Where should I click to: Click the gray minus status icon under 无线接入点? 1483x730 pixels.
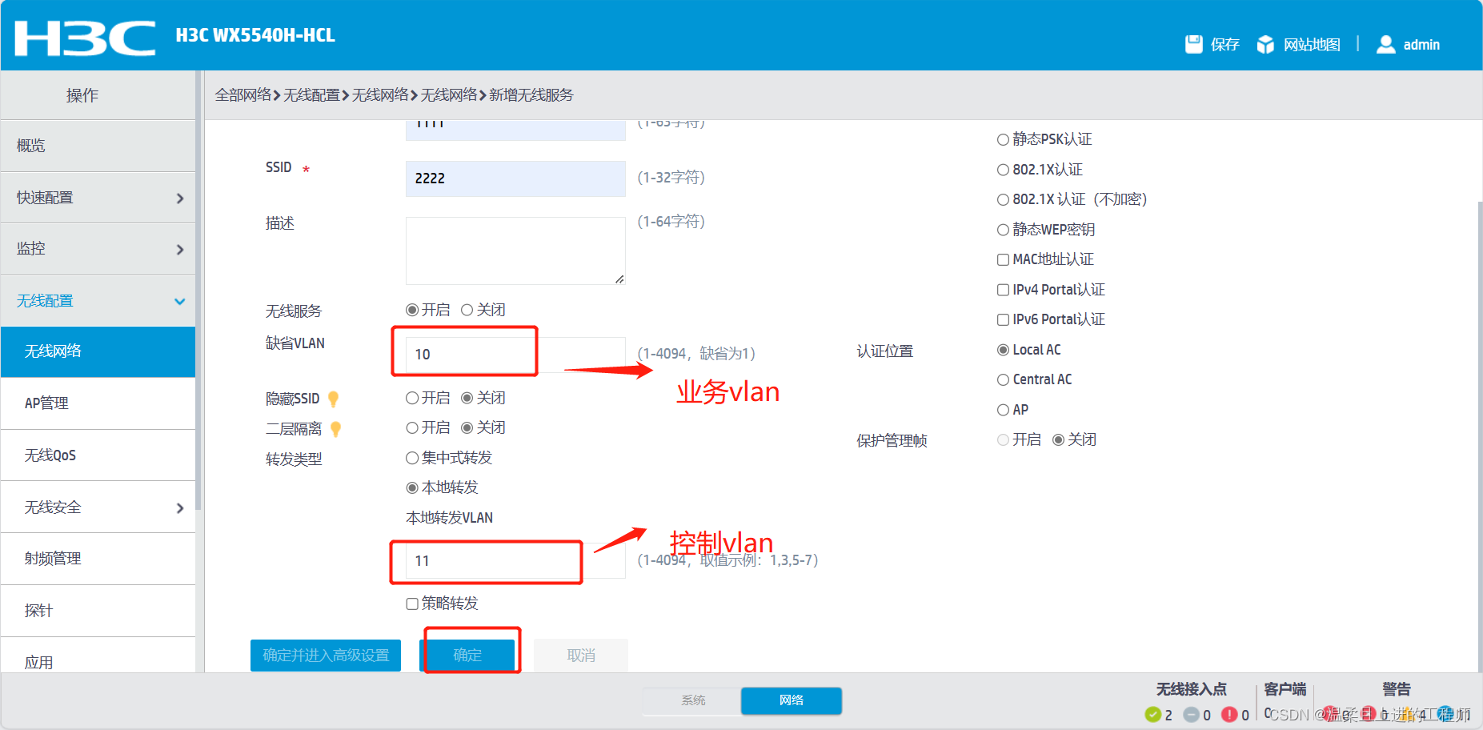(1191, 714)
